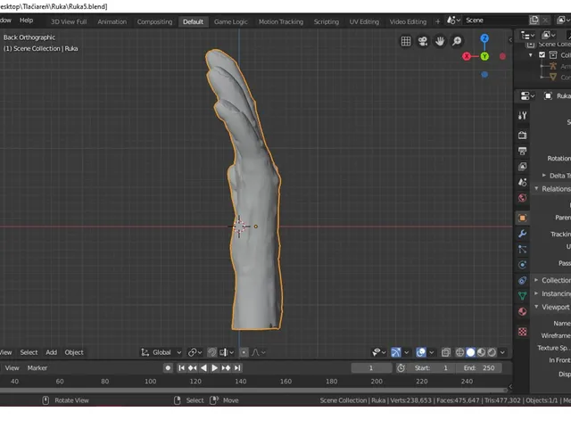Open the pivot point dropdown
Screen dimensions: 571x428
pos(195,352)
